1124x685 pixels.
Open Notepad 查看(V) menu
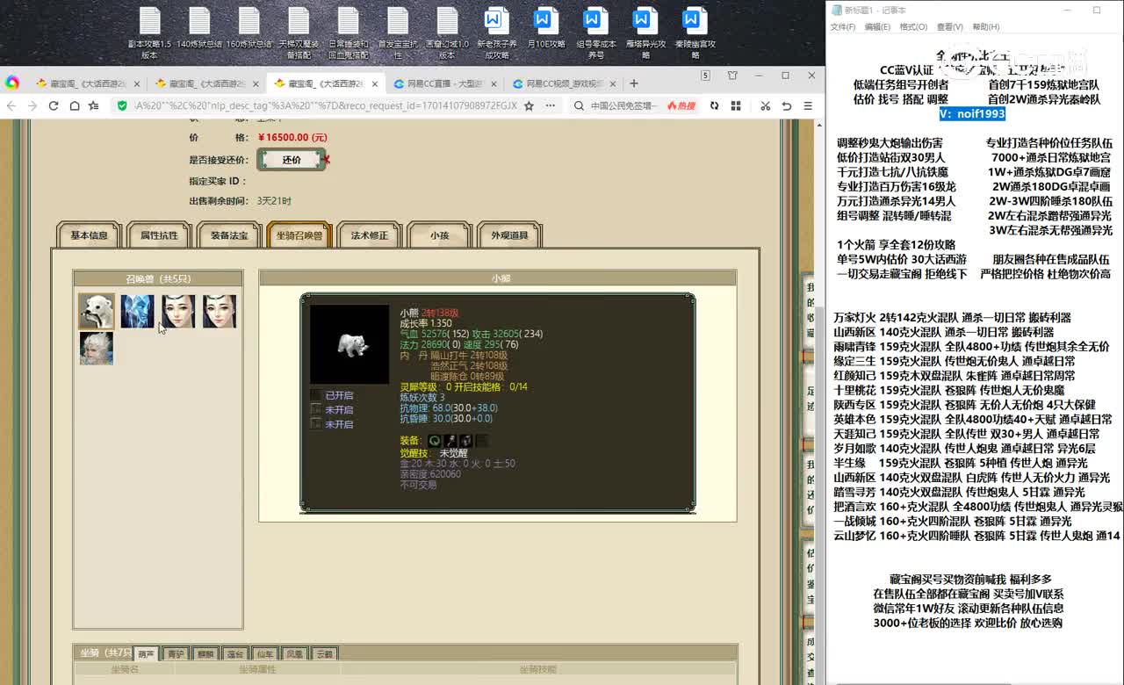[x=949, y=27]
